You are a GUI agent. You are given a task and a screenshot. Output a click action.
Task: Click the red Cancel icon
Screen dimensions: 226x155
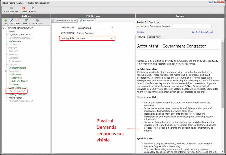tap(24, 8)
